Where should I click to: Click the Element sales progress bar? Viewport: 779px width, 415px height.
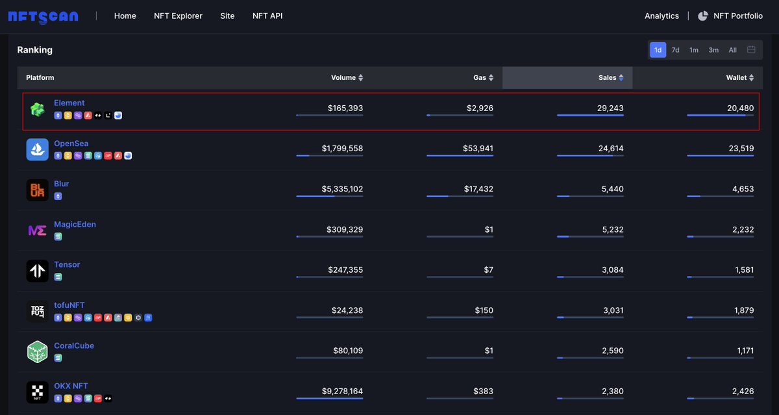click(x=590, y=116)
